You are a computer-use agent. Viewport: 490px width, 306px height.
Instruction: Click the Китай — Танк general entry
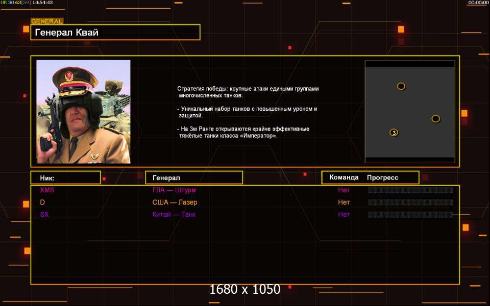point(174,214)
